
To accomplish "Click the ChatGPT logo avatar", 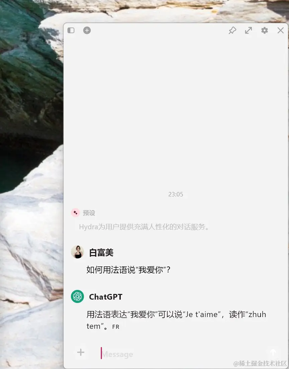I will point(78,297).
